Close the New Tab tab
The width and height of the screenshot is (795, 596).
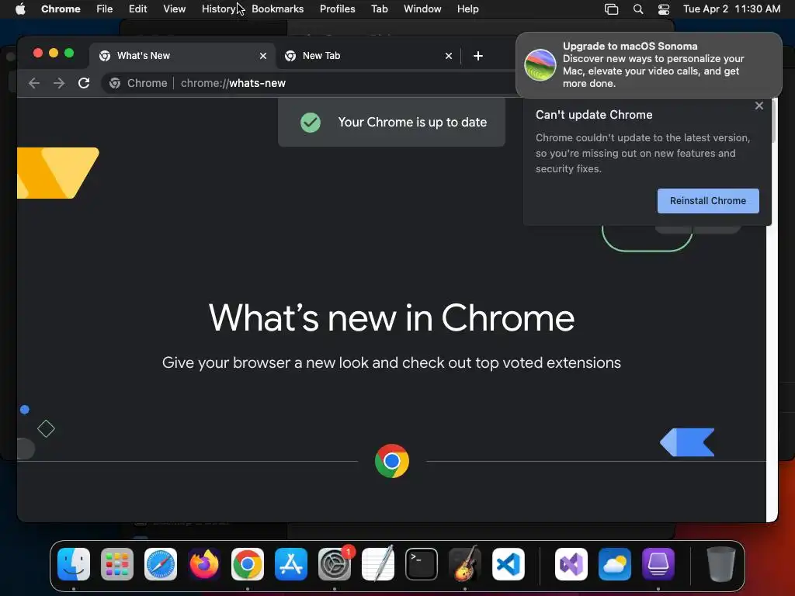click(x=449, y=56)
